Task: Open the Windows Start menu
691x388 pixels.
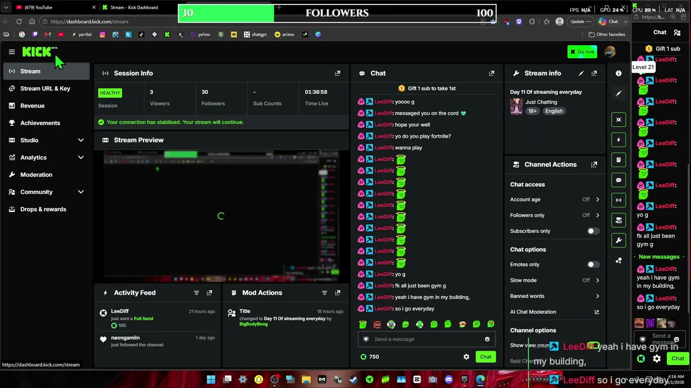Action: click(x=211, y=379)
